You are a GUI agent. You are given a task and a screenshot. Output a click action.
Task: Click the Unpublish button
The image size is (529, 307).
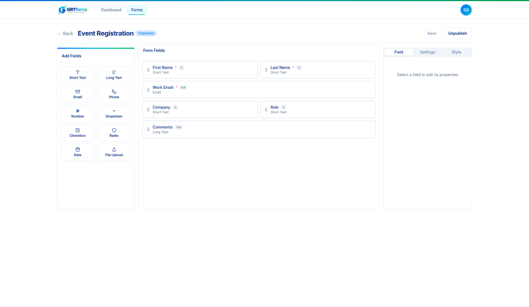pyautogui.click(x=458, y=34)
